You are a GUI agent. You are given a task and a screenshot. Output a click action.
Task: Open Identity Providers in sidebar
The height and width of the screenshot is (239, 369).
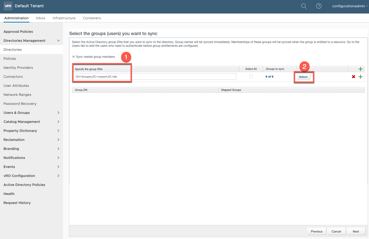(x=18, y=68)
